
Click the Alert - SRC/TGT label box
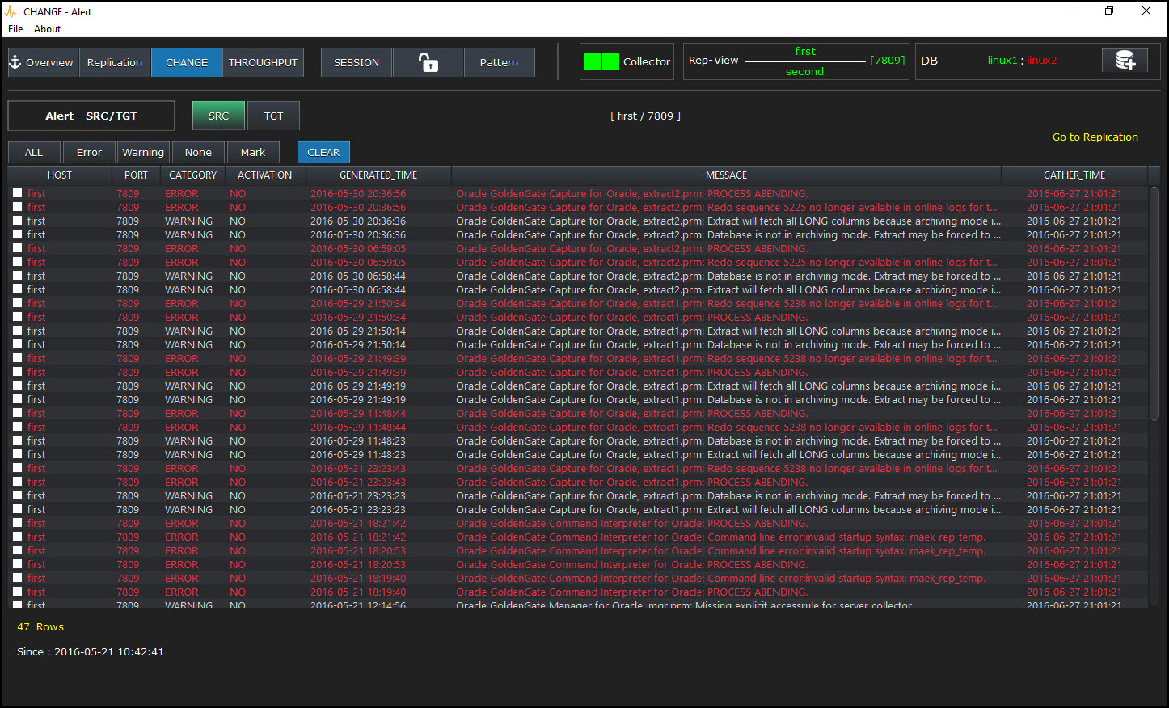(x=91, y=116)
